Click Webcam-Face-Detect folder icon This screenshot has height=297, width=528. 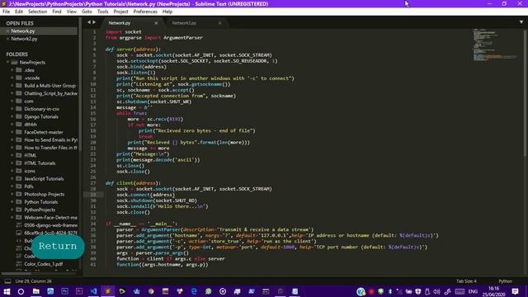[x=19, y=217]
